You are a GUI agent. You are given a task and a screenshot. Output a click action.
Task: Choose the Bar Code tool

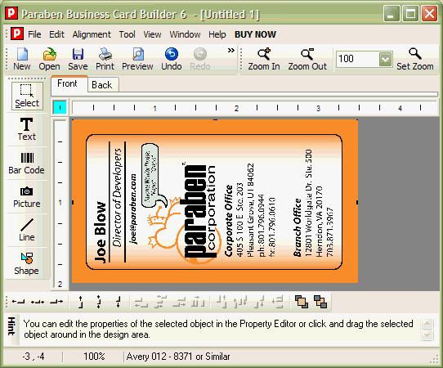[26, 163]
